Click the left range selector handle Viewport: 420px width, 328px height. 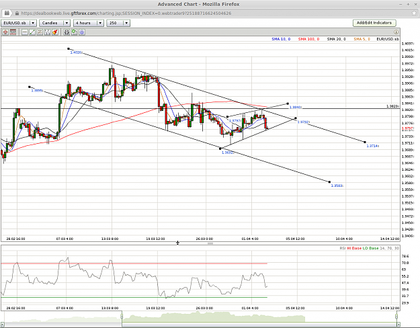click(x=122, y=317)
